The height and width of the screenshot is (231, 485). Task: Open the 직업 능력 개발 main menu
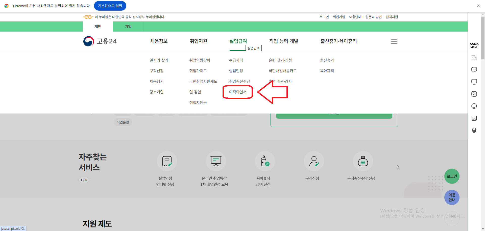[x=284, y=41]
